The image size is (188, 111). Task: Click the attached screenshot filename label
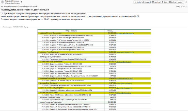(15, 27)
